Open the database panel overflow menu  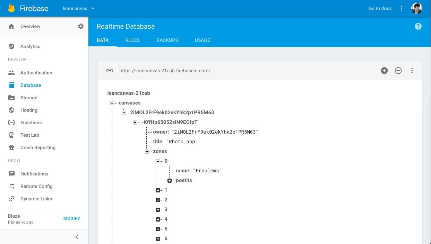pos(412,71)
